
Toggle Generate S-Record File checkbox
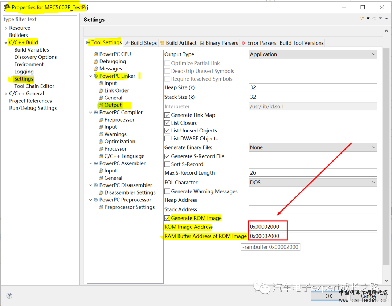click(x=167, y=156)
